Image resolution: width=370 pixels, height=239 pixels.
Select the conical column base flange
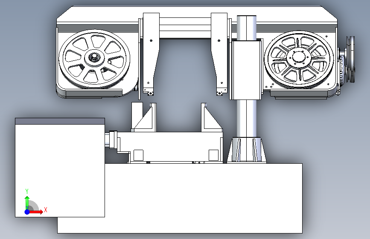click(247, 150)
